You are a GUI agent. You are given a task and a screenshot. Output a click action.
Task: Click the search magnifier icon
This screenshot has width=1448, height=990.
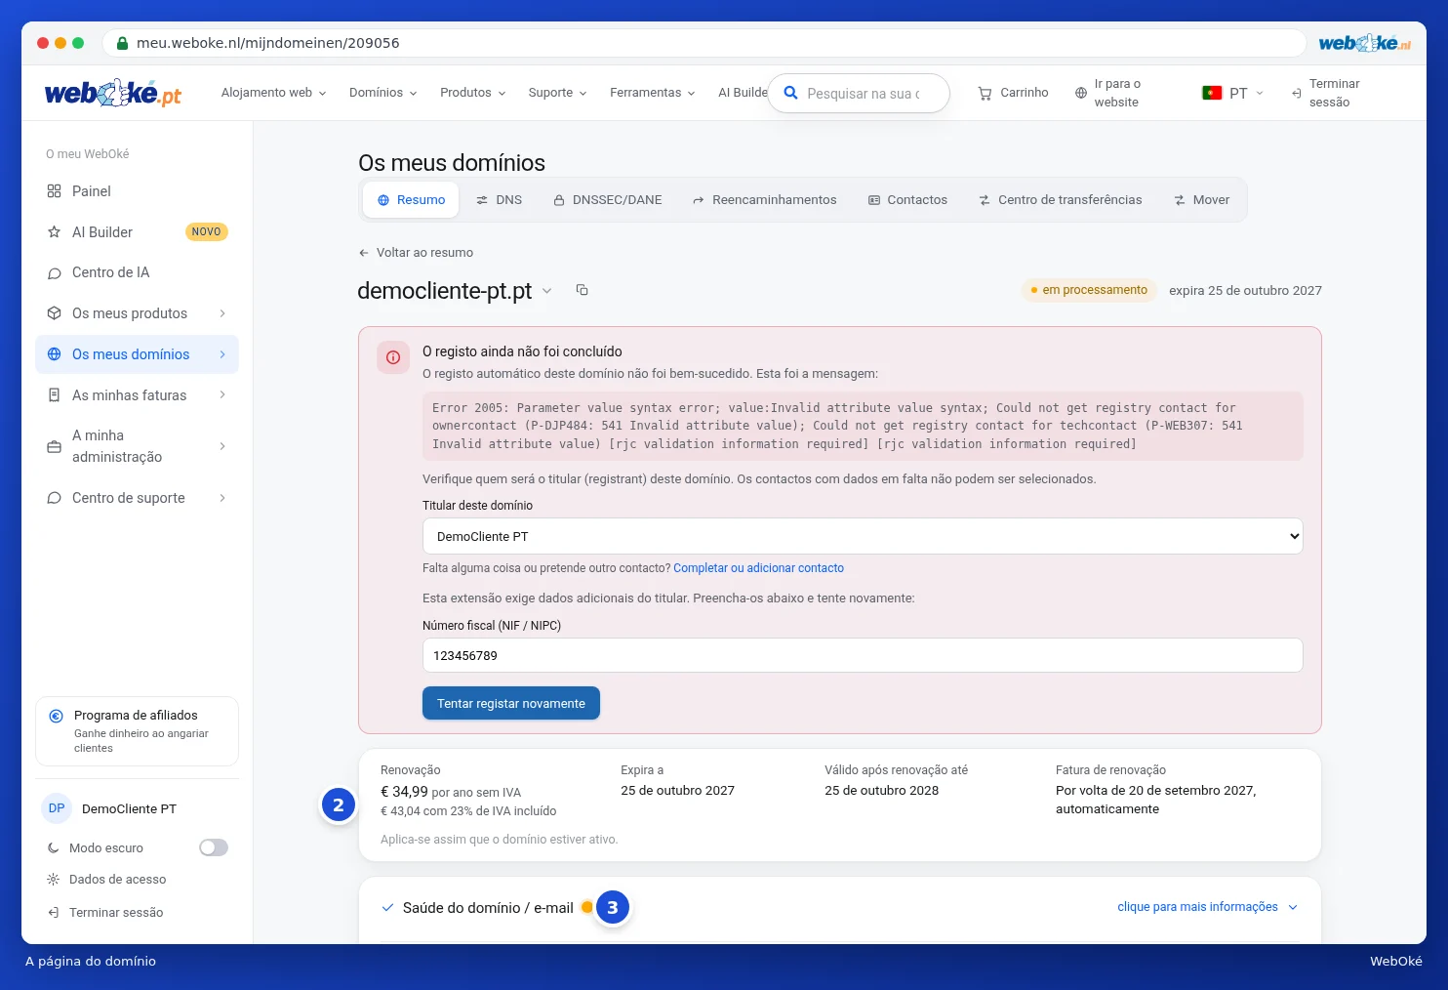(x=791, y=93)
